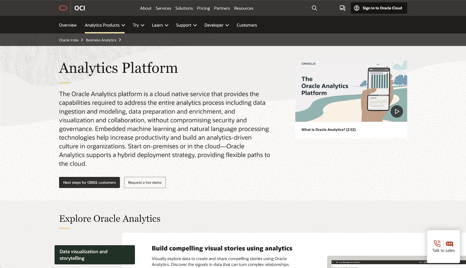The width and height of the screenshot is (466, 268).
Task: Open the Partners menu
Action: click(x=222, y=8)
